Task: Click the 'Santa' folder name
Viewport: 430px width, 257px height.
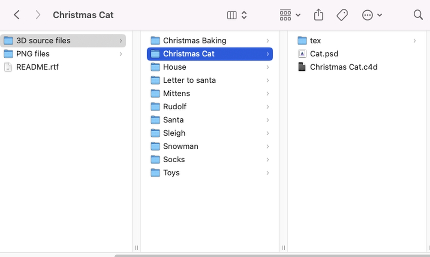Action: [173, 120]
